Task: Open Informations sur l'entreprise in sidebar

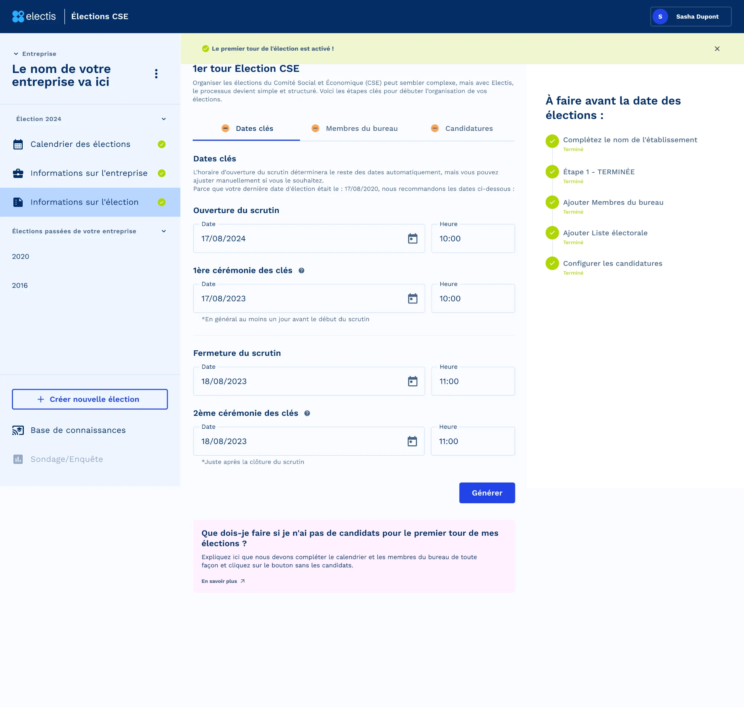Action: [90, 173]
